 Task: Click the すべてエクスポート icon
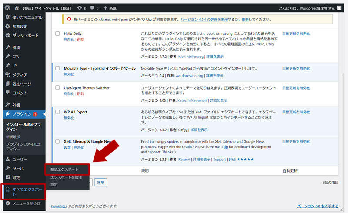pyautogui.click(x=8, y=190)
